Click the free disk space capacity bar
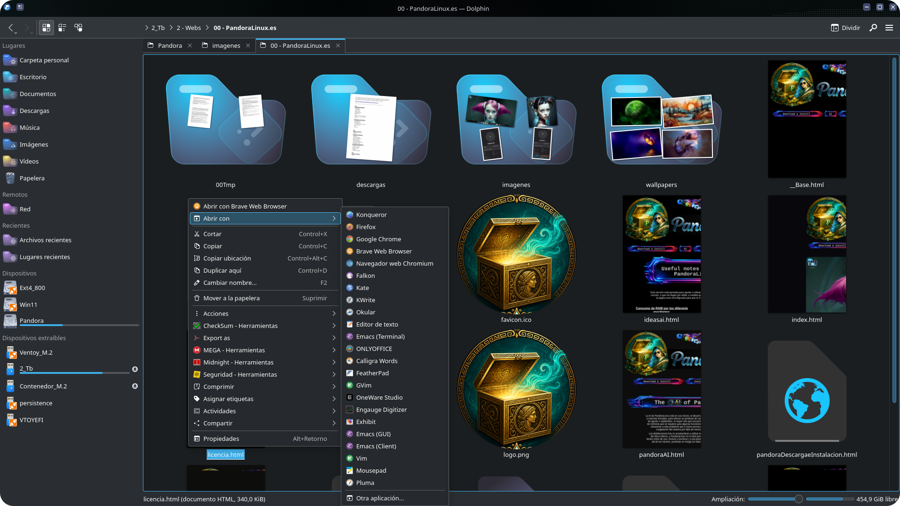Viewport: 900px width, 506px height. 830,499
